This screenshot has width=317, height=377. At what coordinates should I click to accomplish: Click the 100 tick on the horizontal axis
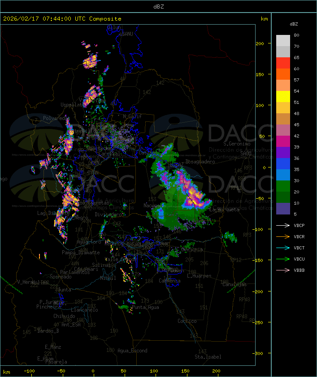tap(154, 371)
